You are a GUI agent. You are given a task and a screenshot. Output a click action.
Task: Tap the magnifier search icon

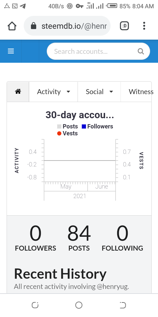tap(141, 52)
